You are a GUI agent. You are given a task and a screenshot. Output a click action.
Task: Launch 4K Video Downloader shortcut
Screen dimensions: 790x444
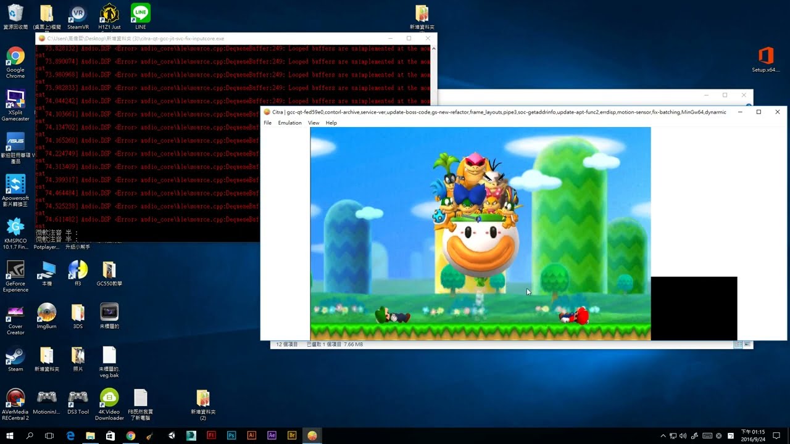(109, 405)
